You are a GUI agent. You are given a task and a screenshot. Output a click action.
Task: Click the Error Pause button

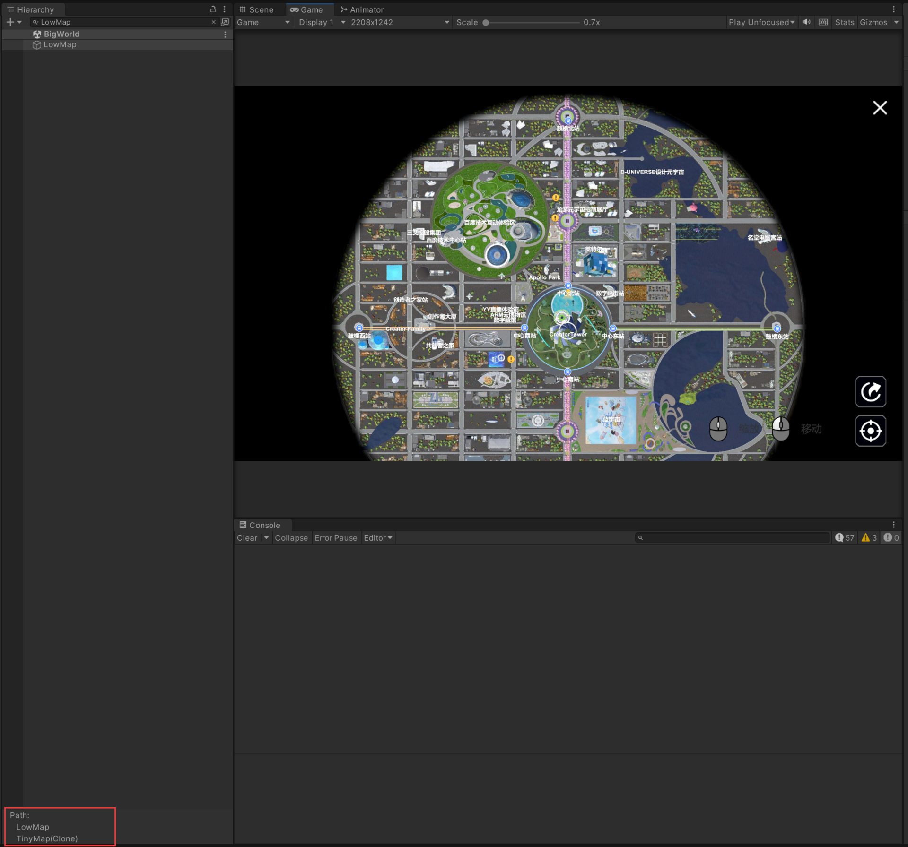335,538
